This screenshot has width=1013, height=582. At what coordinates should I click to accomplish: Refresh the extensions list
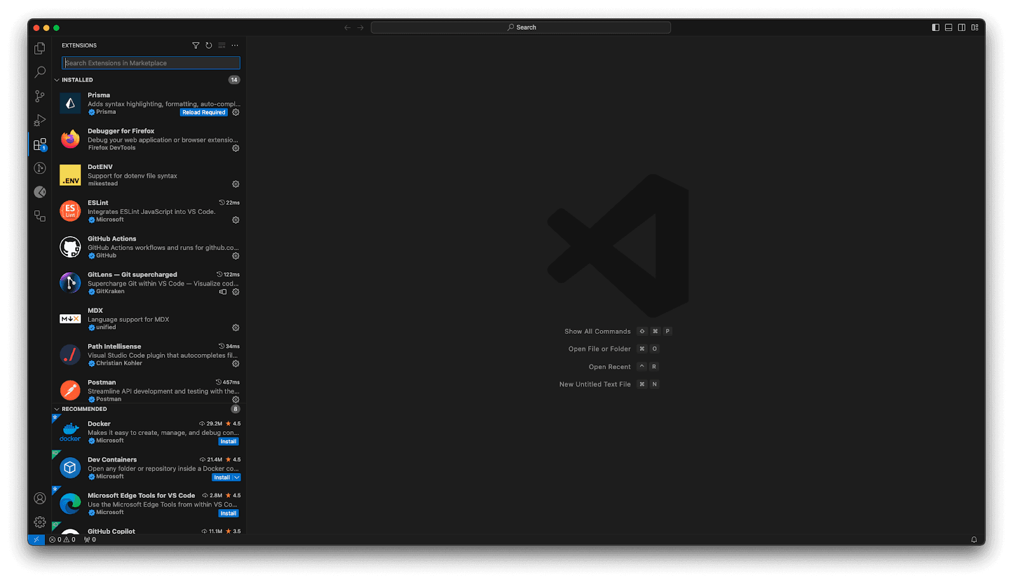point(209,46)
